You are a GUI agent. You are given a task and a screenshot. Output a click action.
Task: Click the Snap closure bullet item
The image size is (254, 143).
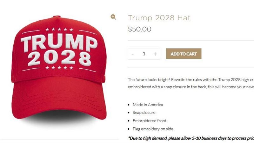(x=144, y=113)
